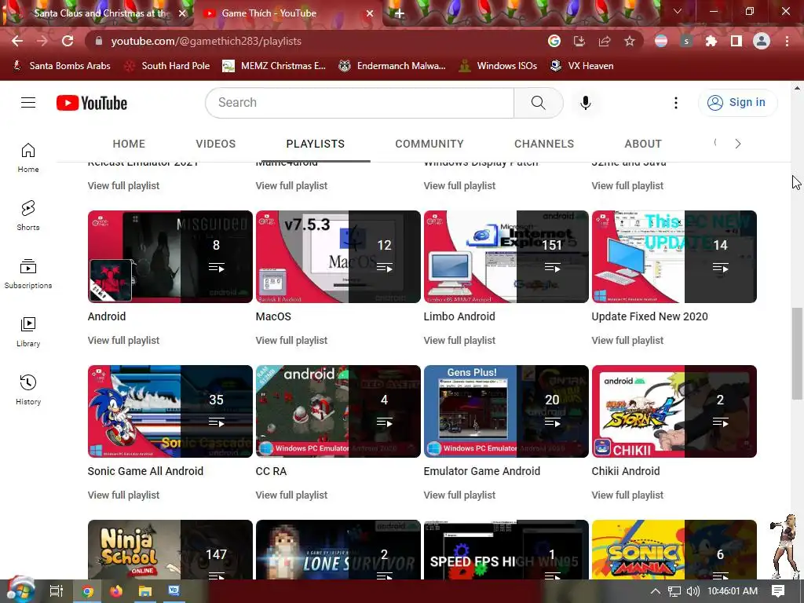804x603 pixels.
Task: Open YouTube settings three-dot menu
Action: (676, 103)
